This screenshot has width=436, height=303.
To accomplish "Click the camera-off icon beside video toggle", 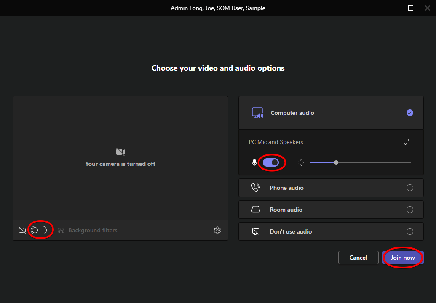I will [22, 230].
